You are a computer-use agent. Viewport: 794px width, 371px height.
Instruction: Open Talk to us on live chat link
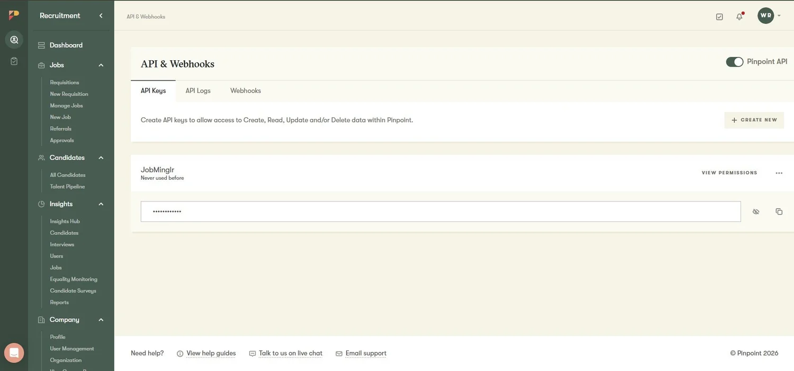coord(291,354)
